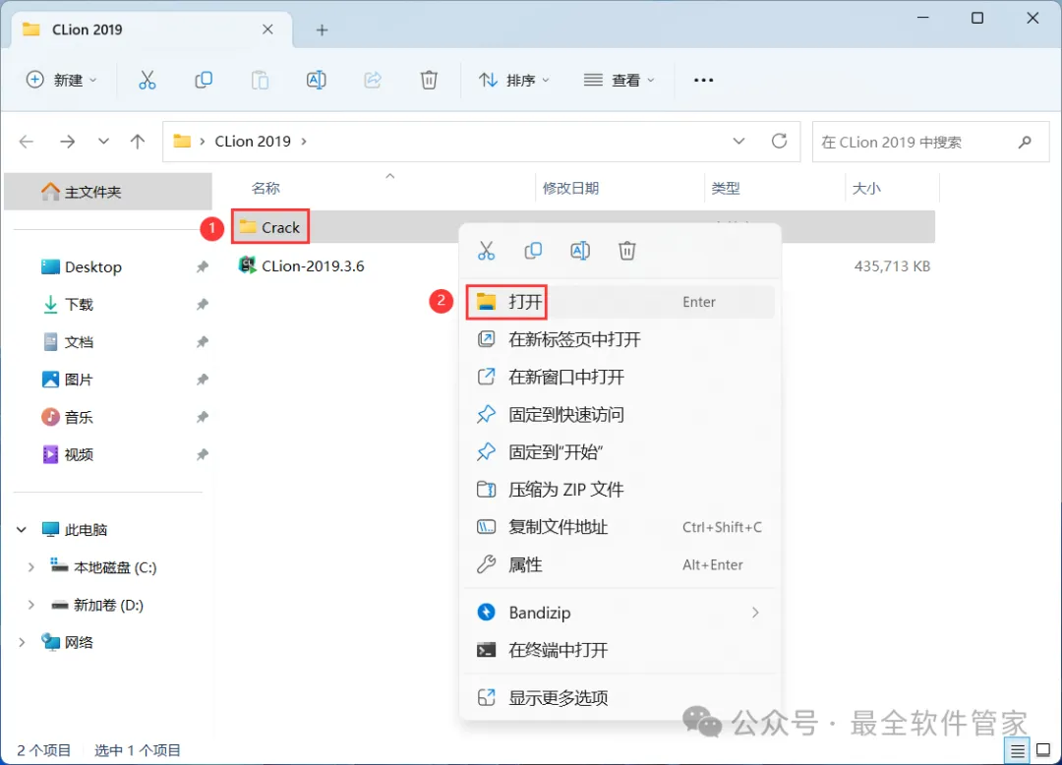Go forward with the right arrow
Viewport: 1062px width, 765px height.
[67, 142]
